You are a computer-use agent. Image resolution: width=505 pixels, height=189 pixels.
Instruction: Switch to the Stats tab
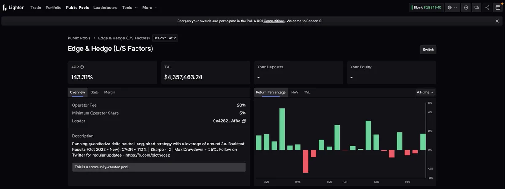coord(95,92)
